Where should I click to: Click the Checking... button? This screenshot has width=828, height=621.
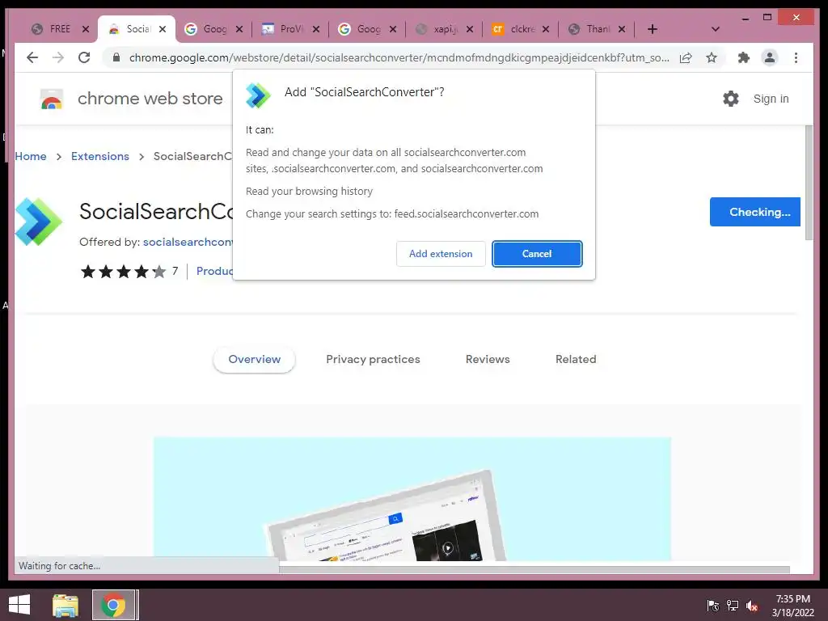click(x=755, y=212)
